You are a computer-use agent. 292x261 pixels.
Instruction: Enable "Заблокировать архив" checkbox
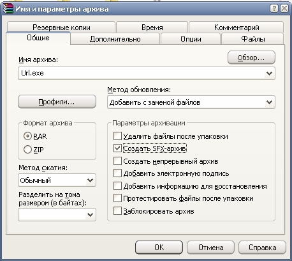[117, 211]
